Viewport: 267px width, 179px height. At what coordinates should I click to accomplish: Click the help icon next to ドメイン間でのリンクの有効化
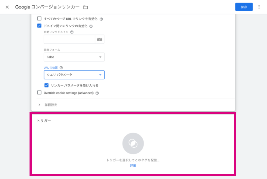click(x=91, y=26)
